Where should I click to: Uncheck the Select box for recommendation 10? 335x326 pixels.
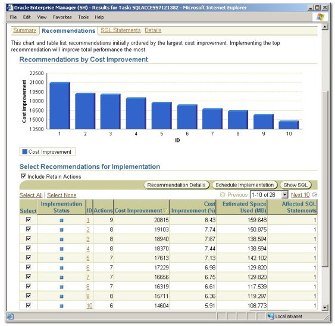(28, 305)
